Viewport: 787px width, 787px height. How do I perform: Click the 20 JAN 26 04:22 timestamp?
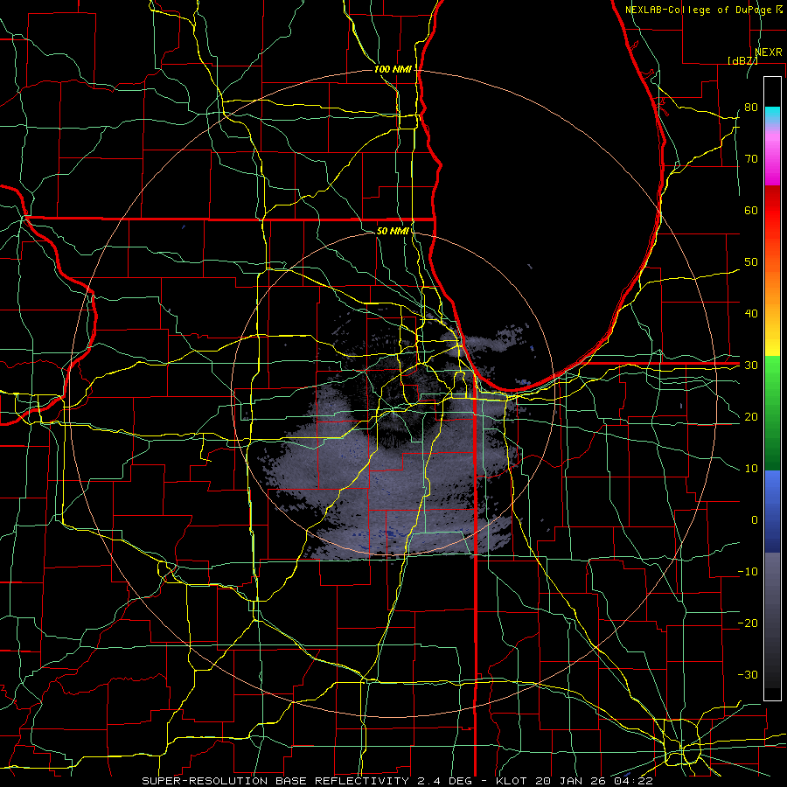(594, 781)
